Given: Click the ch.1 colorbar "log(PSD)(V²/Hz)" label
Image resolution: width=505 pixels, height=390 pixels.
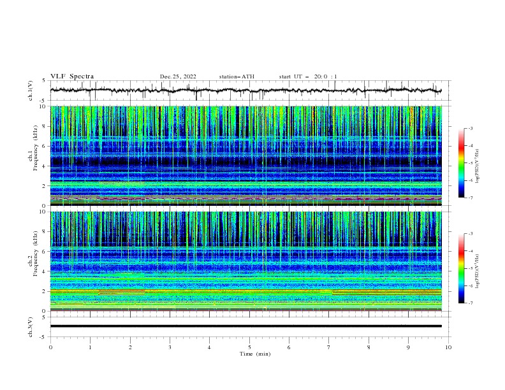Looking at the screenshot, I should (x=478, y=166).
